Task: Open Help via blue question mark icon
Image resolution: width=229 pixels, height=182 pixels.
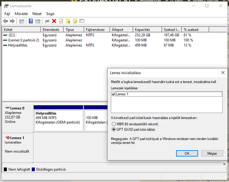Action: [31, 21]
